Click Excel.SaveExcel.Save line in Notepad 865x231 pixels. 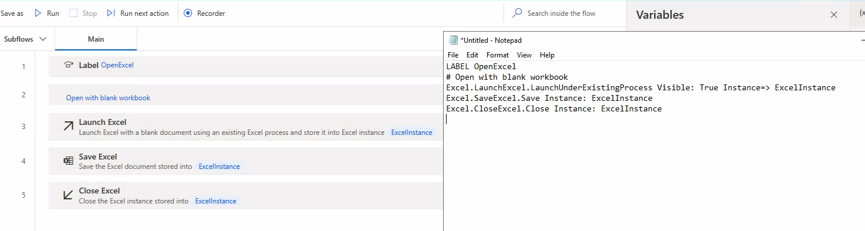549,98
